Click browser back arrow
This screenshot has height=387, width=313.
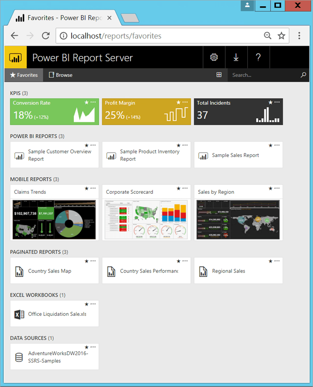(x=15, y=36)
